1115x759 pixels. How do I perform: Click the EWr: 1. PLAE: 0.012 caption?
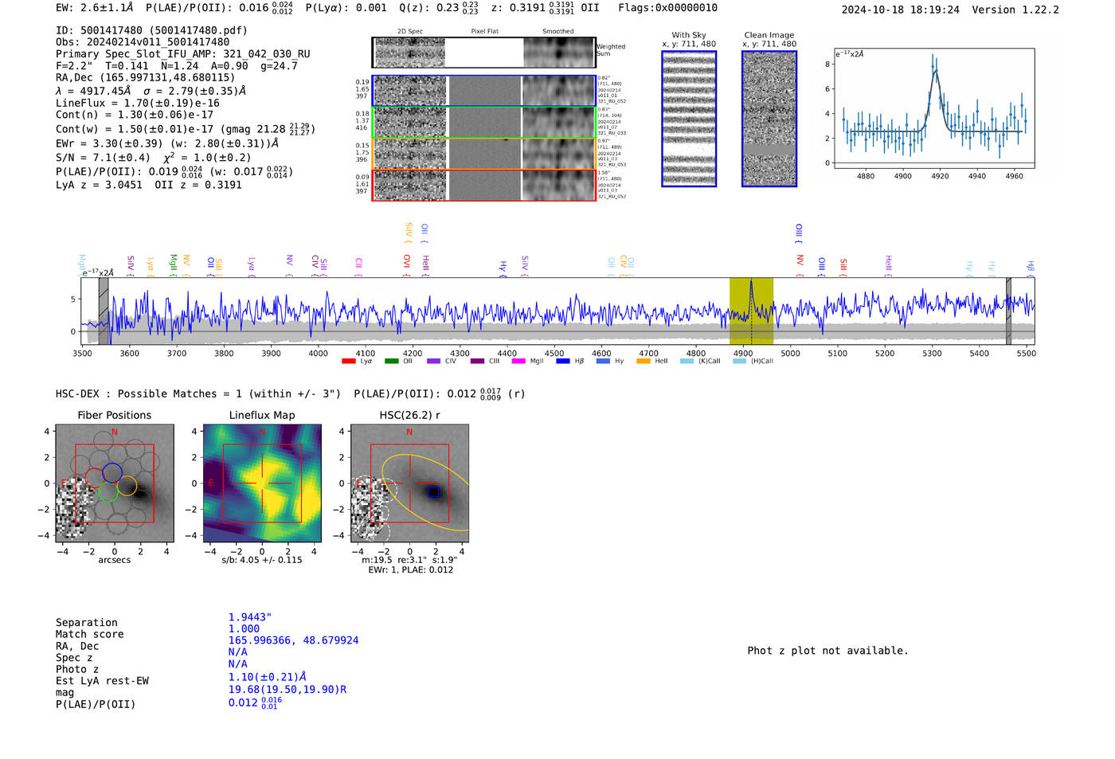[x=410, y=569]
